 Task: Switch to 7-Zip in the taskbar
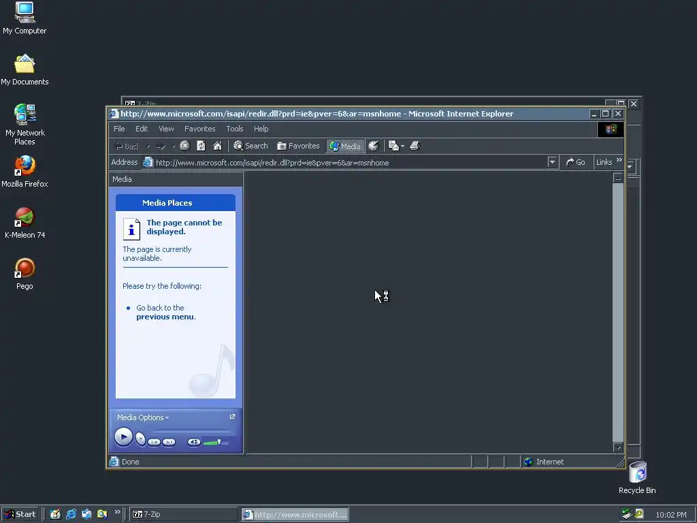[x=184, y=514]
